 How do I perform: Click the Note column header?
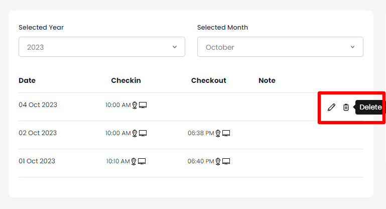coord(267,80)
